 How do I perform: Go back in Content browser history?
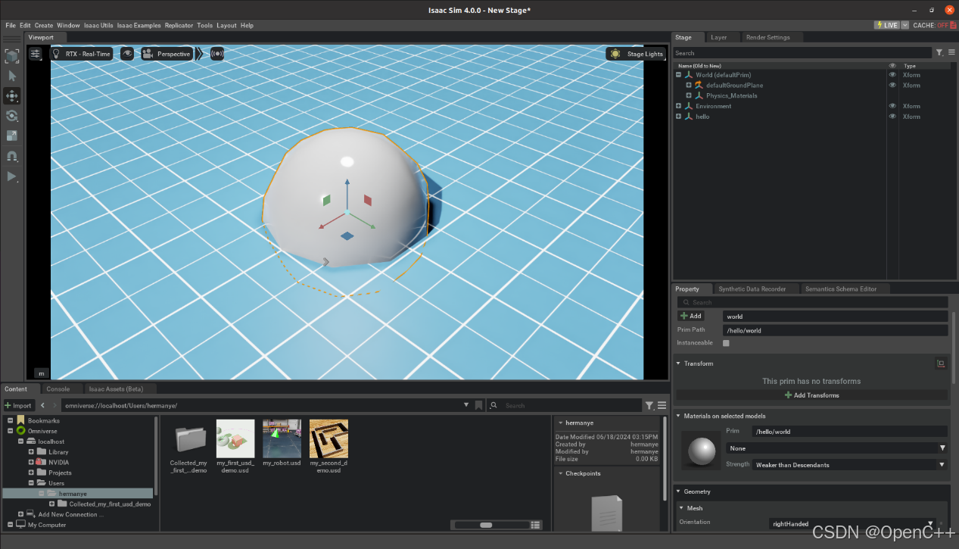pos(43,405)
